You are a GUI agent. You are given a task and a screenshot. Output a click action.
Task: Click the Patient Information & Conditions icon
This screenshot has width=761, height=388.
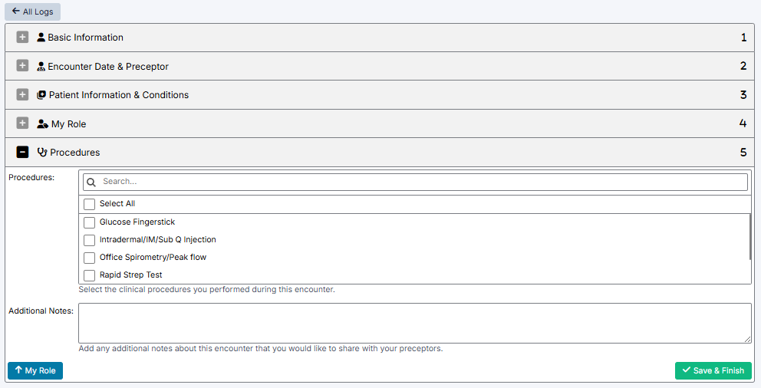(41, 95)
